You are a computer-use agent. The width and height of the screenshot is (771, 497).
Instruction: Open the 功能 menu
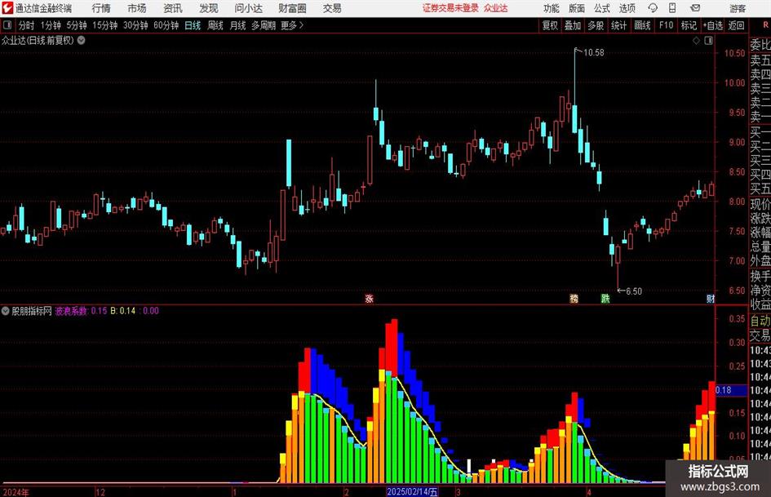click(552, 8)
